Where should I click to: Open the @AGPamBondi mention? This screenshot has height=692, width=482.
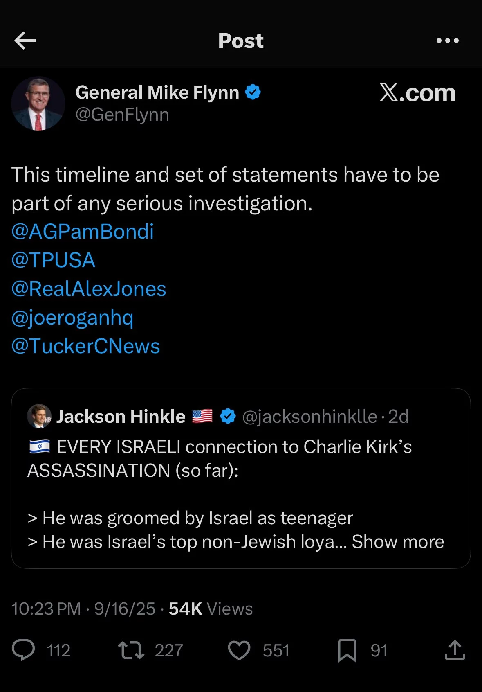83,232
